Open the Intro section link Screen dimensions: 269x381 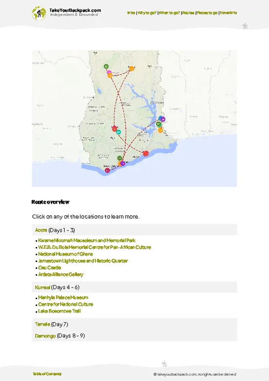[131, 13]
